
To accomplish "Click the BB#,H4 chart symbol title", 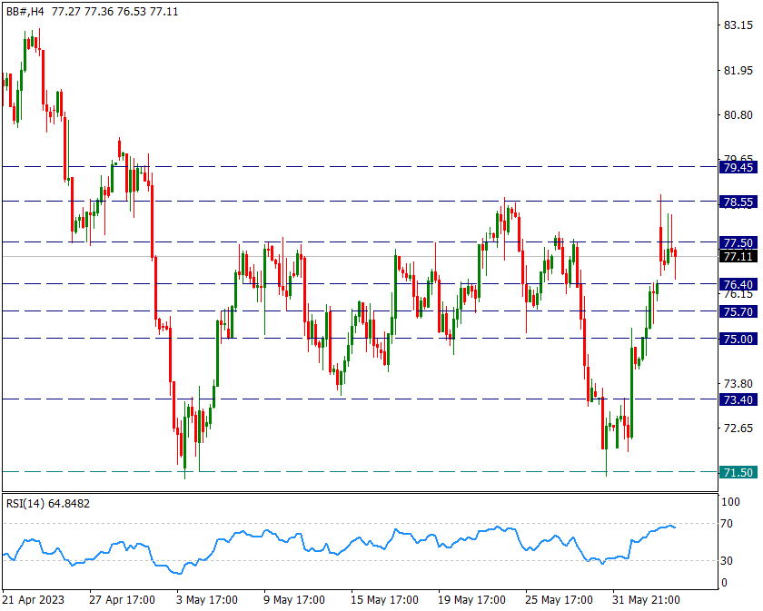I will point(25,11).
